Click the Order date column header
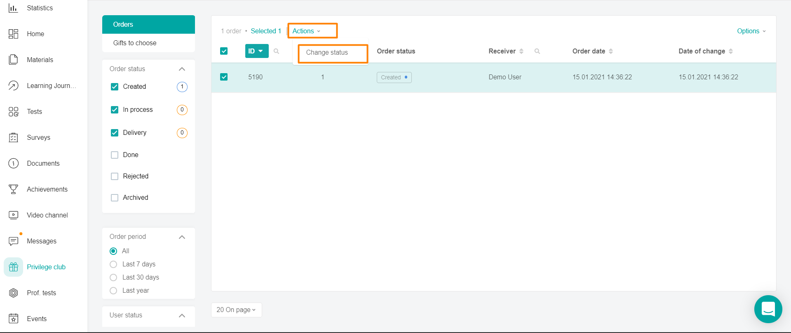 589,51
